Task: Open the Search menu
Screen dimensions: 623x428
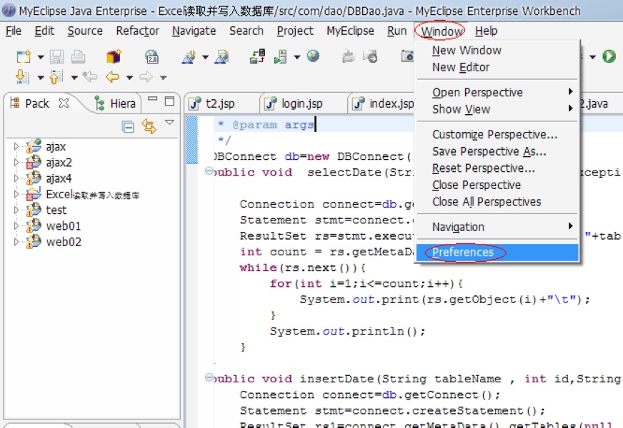Action: click(x=246, y=31)
